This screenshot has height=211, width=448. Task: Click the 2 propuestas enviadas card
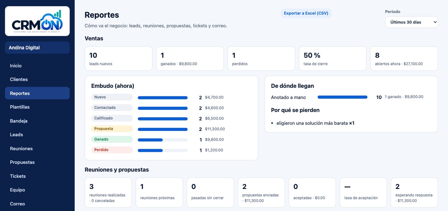[x=261, y=192]
